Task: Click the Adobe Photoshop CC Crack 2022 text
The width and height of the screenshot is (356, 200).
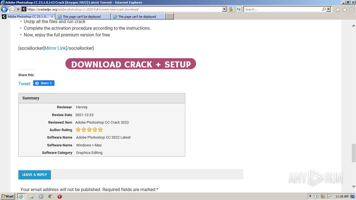Action: point(102,122)
